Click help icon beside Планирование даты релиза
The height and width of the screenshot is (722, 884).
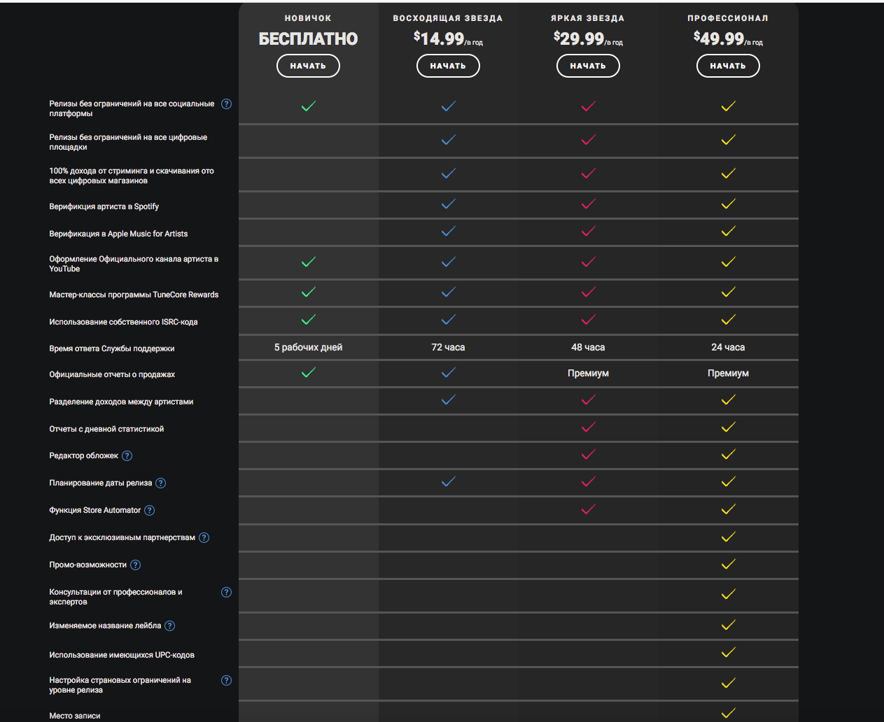(x=160, y=483)
